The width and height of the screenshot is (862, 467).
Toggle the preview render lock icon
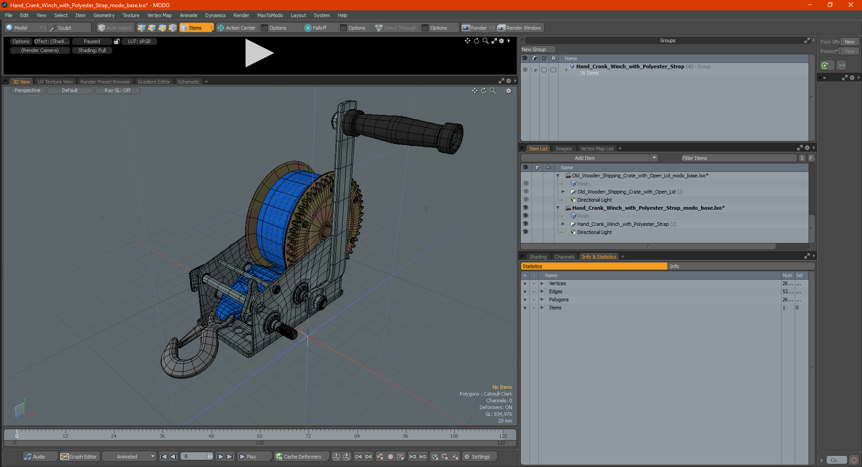117,41
